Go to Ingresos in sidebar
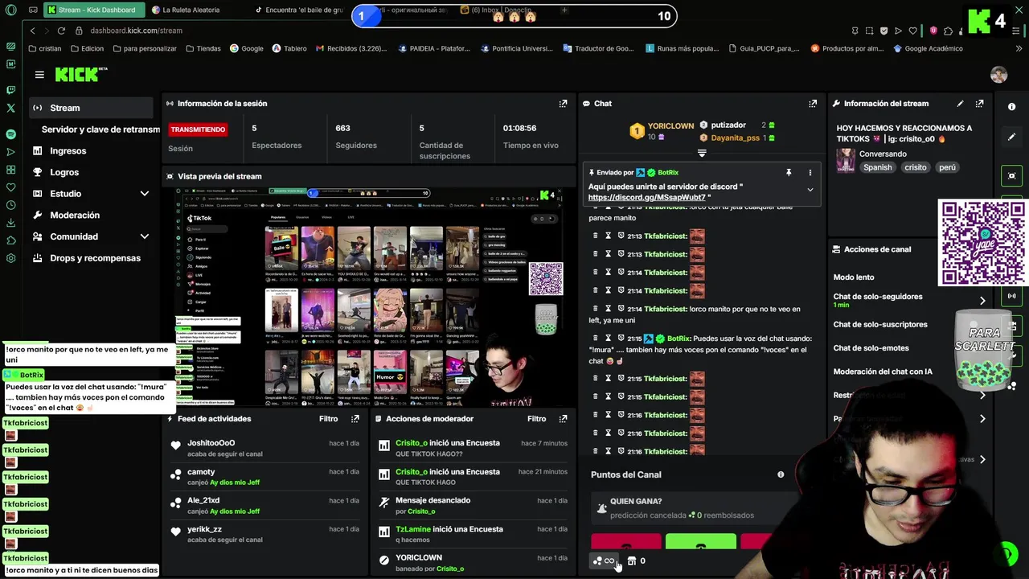The image size is (1029, 579). point(68,151)
